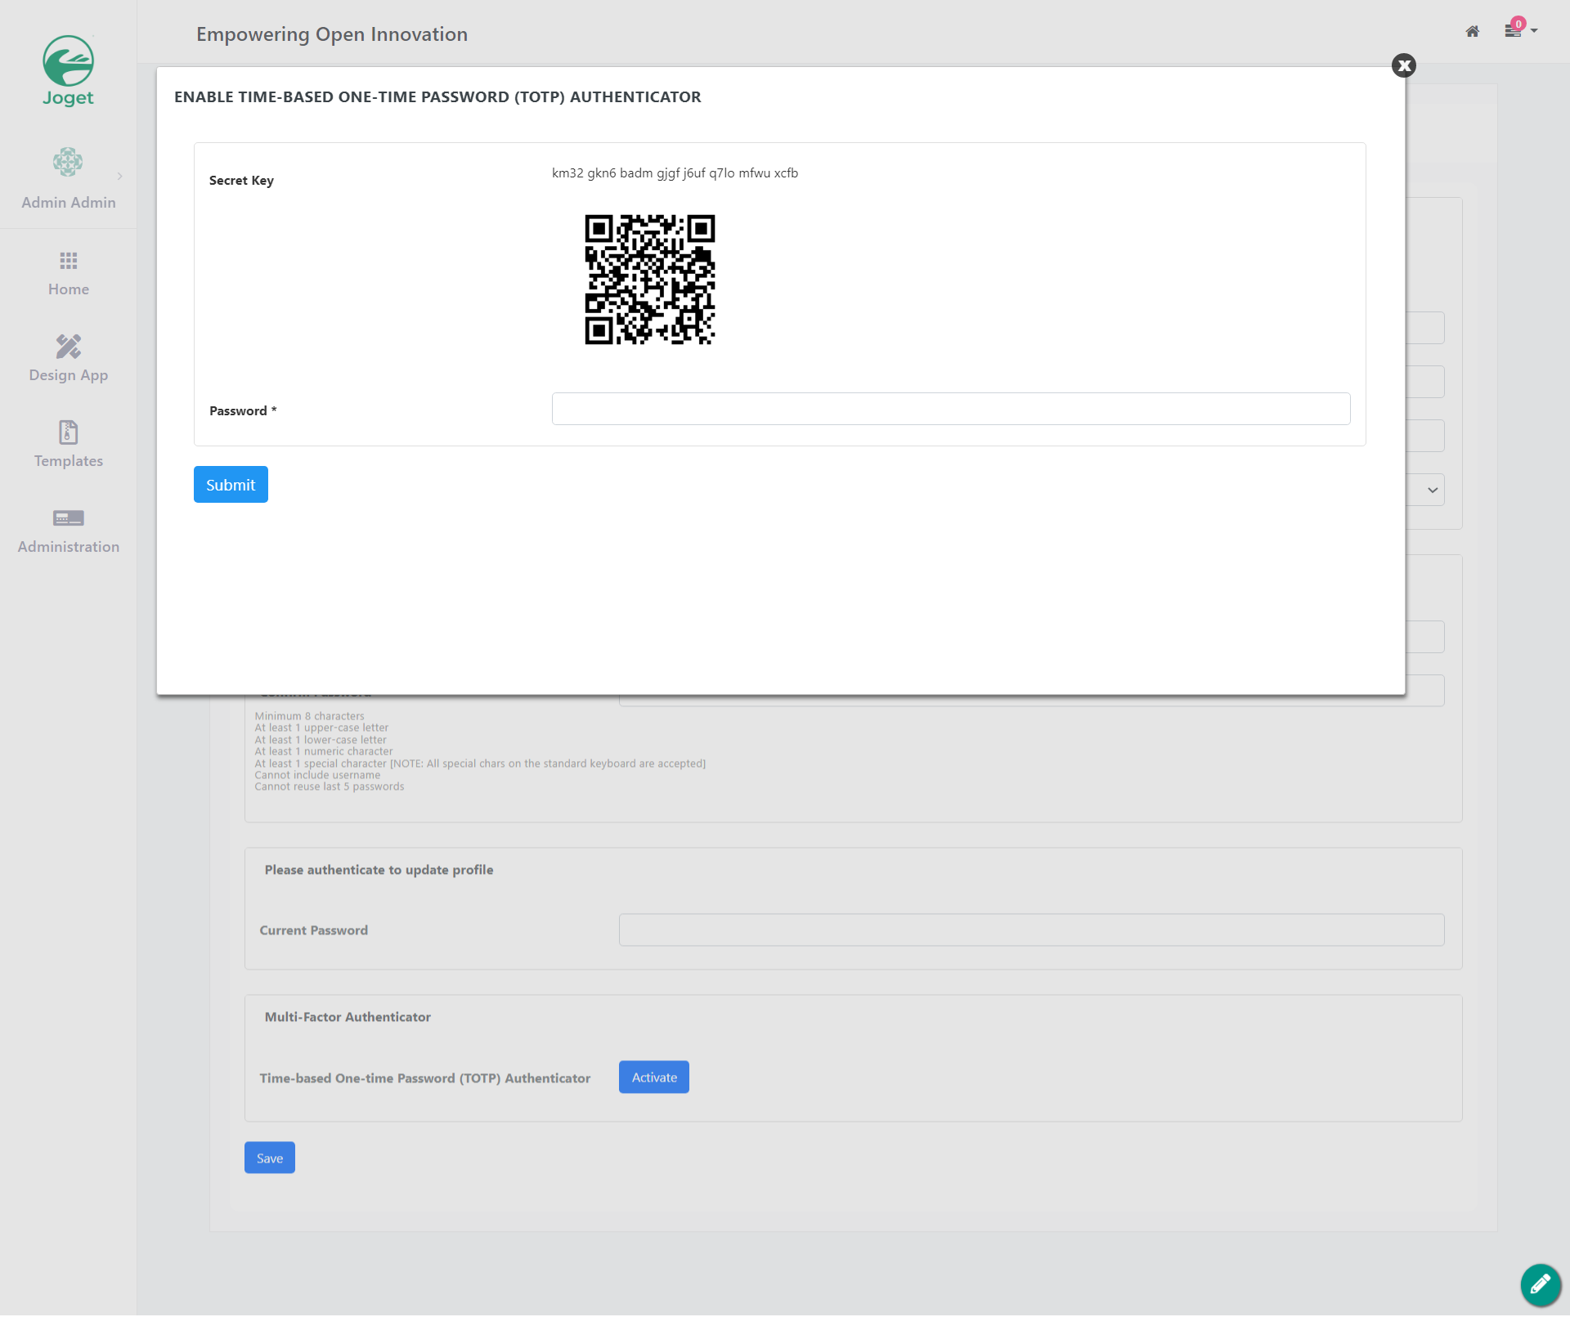This screenshot has height=1317, width=1570.
Task: Focus the Password field in dialog
Action: tap(950, 409)
